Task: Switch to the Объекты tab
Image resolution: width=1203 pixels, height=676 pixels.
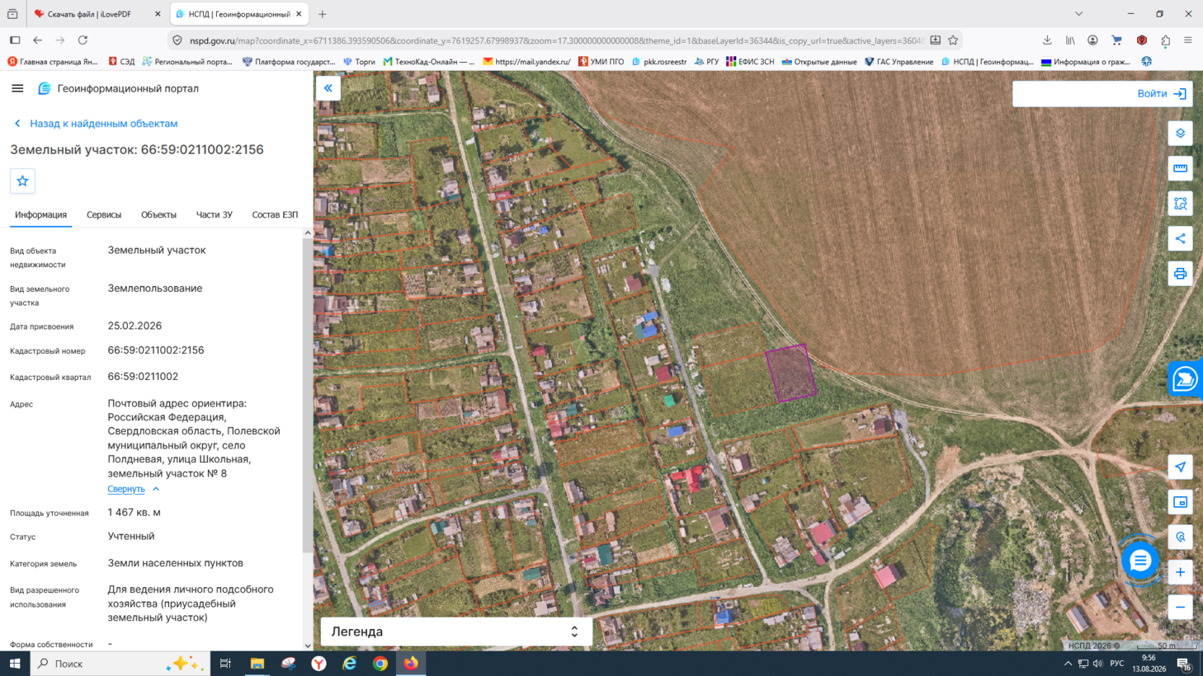Action: [158, 214]
